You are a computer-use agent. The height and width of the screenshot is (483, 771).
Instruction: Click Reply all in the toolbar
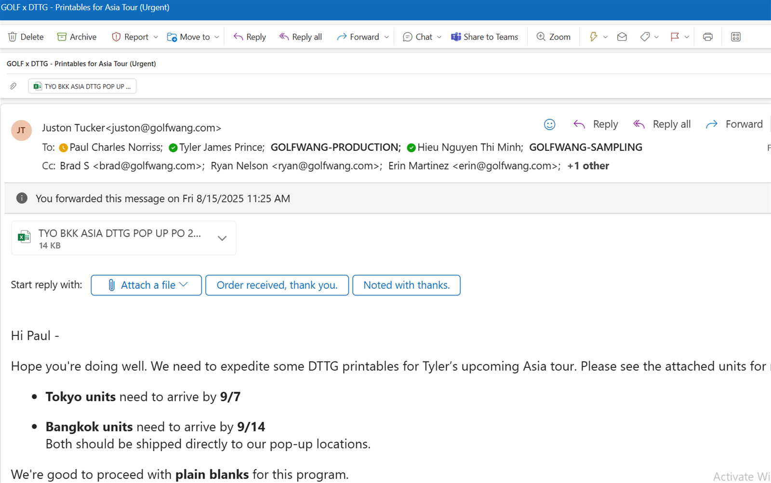click(301, 37)
